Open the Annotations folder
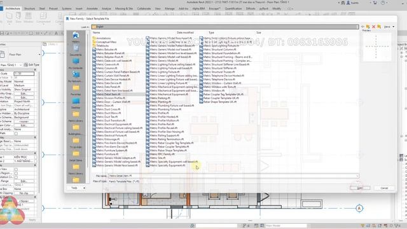 [x=102, y=38]
